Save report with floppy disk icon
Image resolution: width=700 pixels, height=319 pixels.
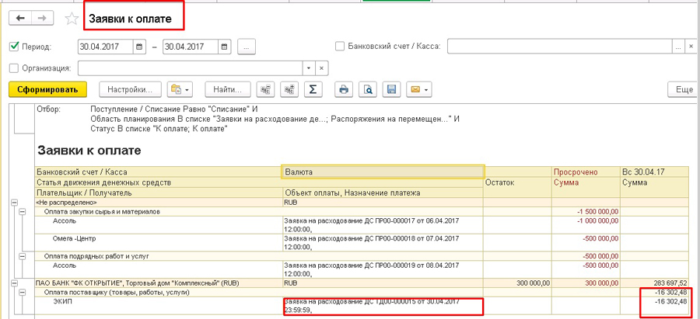coord(392,89)
